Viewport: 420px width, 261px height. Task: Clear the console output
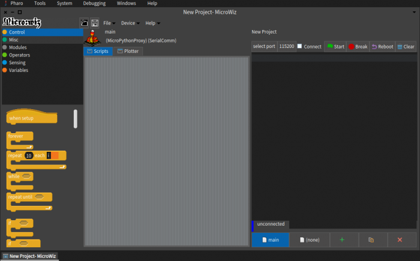click(x=406, y=47)
